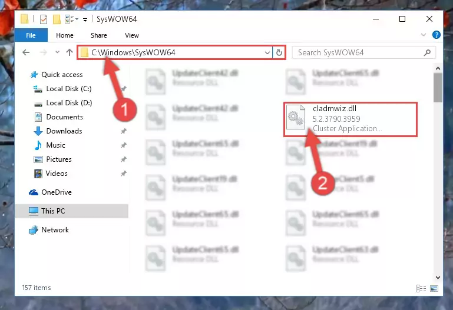The width and height of the screenshot is (453, 310).
Task: Click the Search SysWOW64 box
Action: pos(363,52)
